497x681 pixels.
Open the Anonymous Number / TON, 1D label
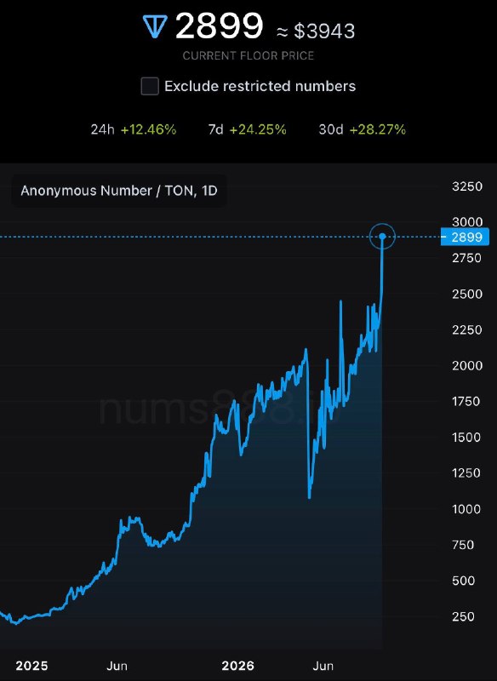119,191
